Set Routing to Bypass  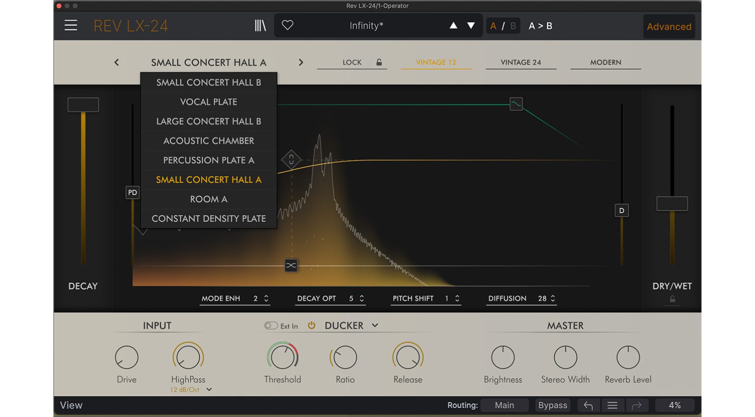[552, 405]
